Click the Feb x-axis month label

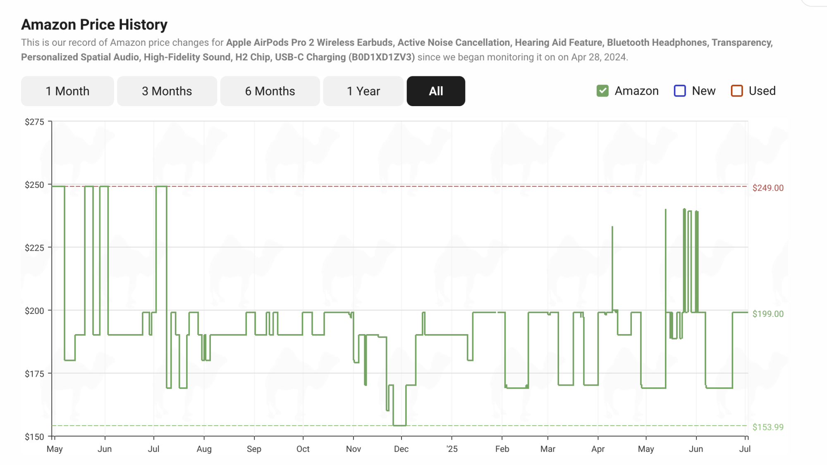tap(502, 449)
